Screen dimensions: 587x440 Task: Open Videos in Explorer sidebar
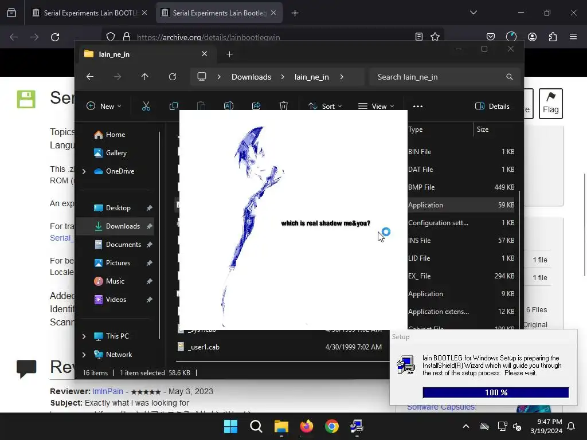pyautogui.click(x=116, y=300)
